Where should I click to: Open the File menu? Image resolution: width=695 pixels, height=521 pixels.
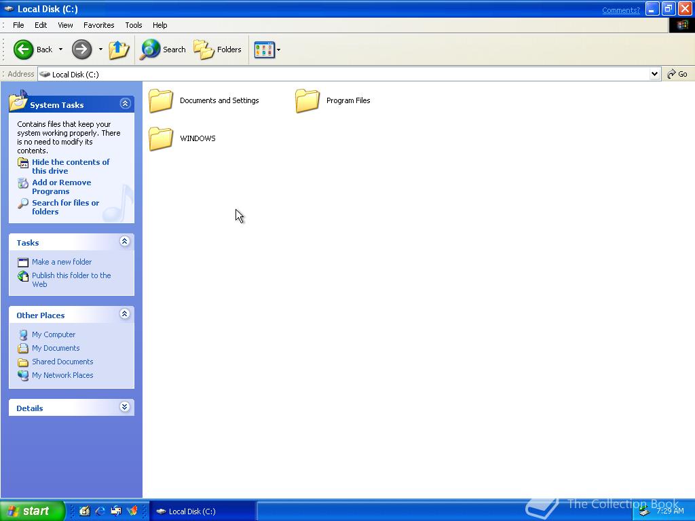click(x=18, y=25)
